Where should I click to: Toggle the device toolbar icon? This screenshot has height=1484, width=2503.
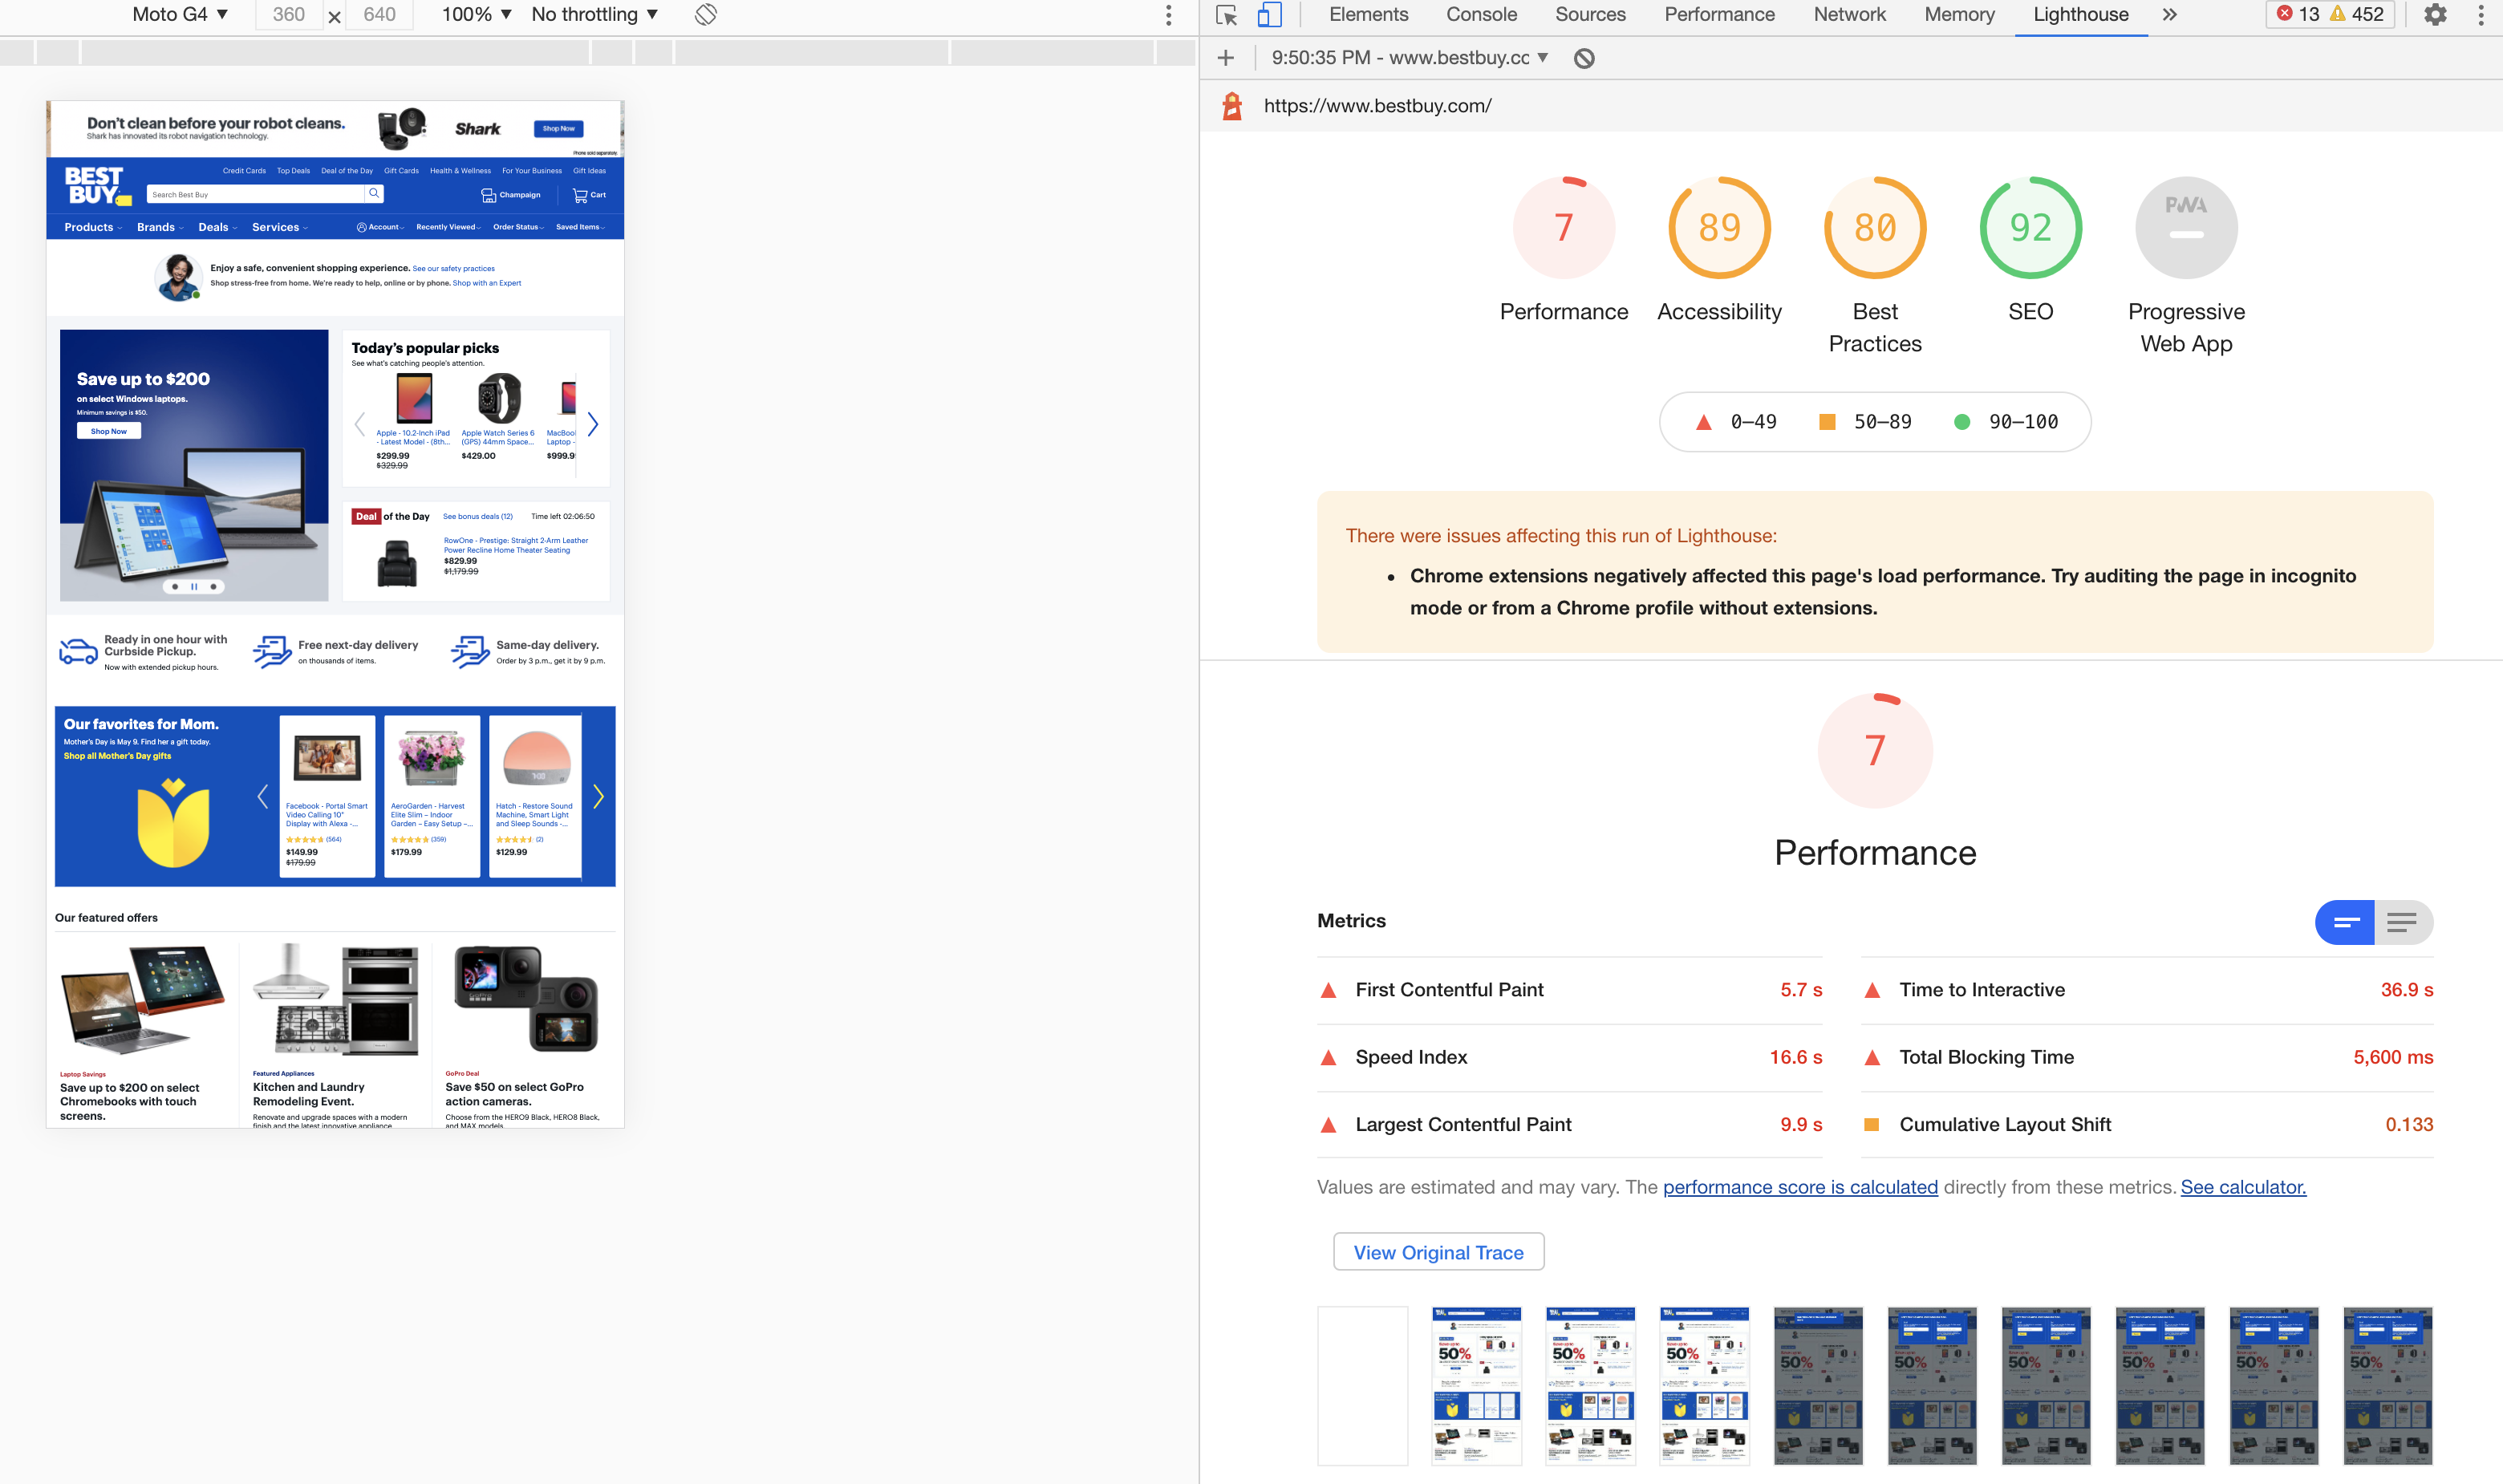(1269, 15)
